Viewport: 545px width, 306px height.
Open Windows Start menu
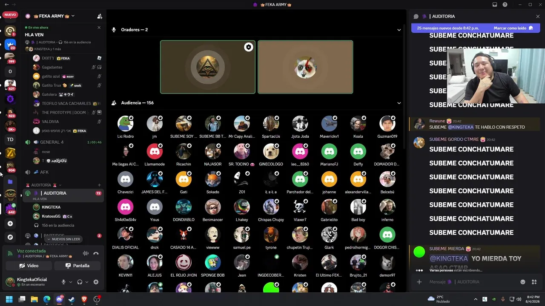click(9, 299)
